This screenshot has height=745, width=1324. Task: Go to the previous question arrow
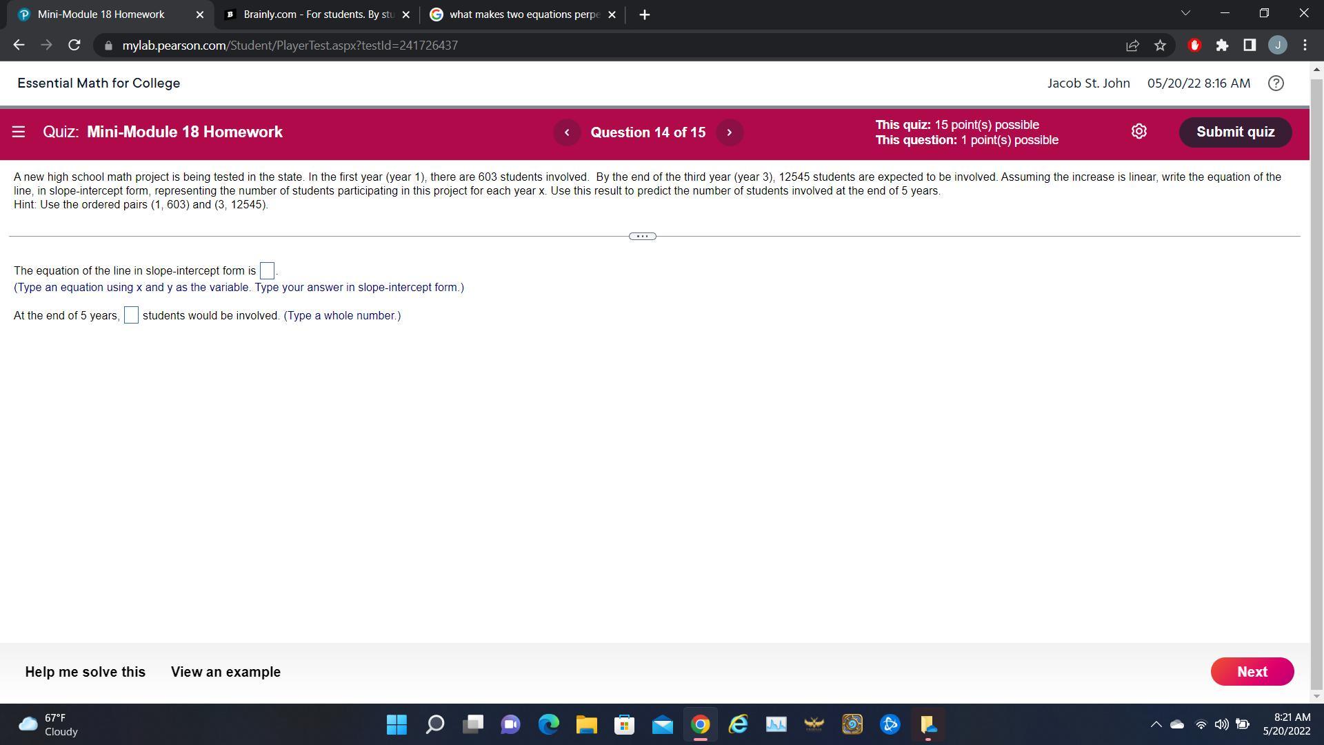[x=567, y=132]
